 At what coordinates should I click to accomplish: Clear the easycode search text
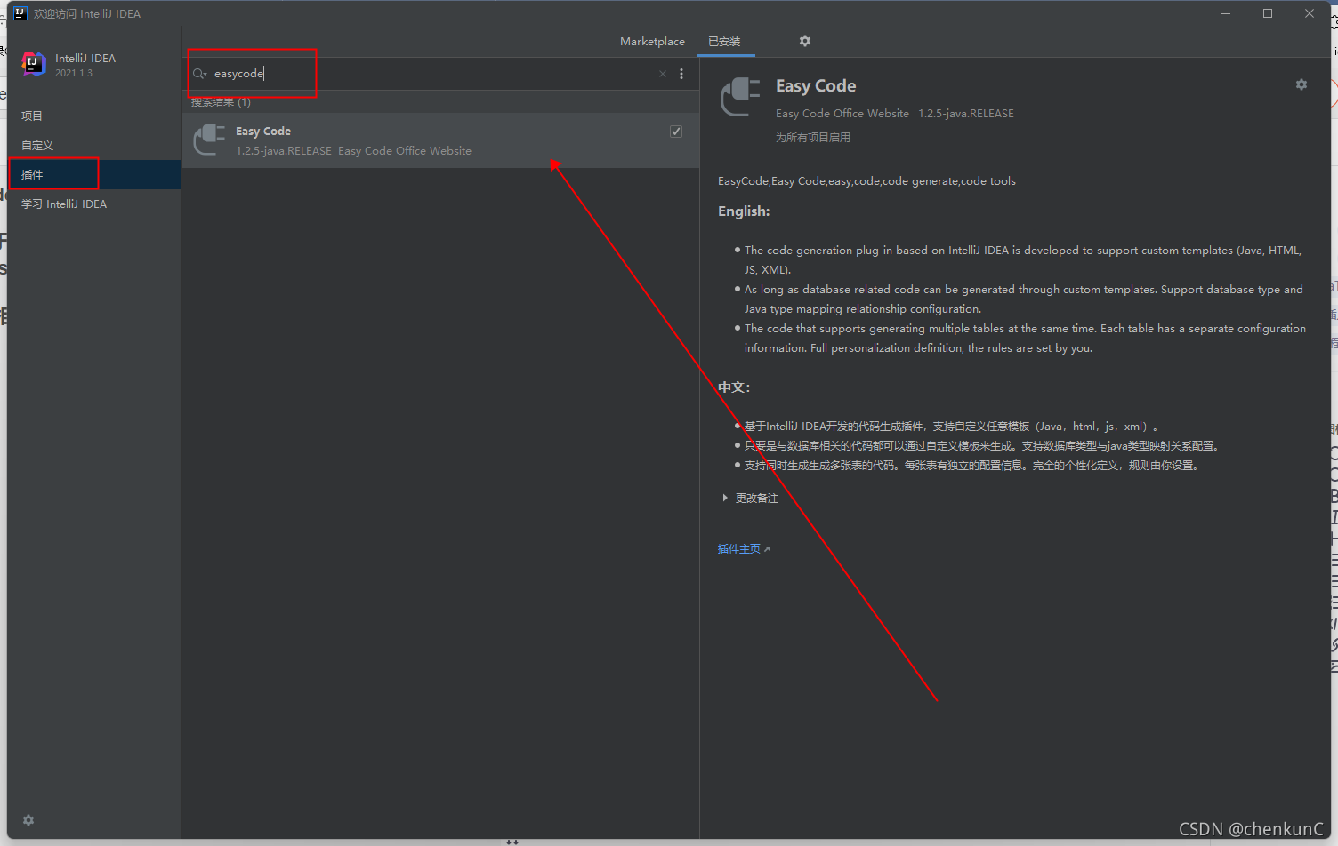(x=663, y=74)
